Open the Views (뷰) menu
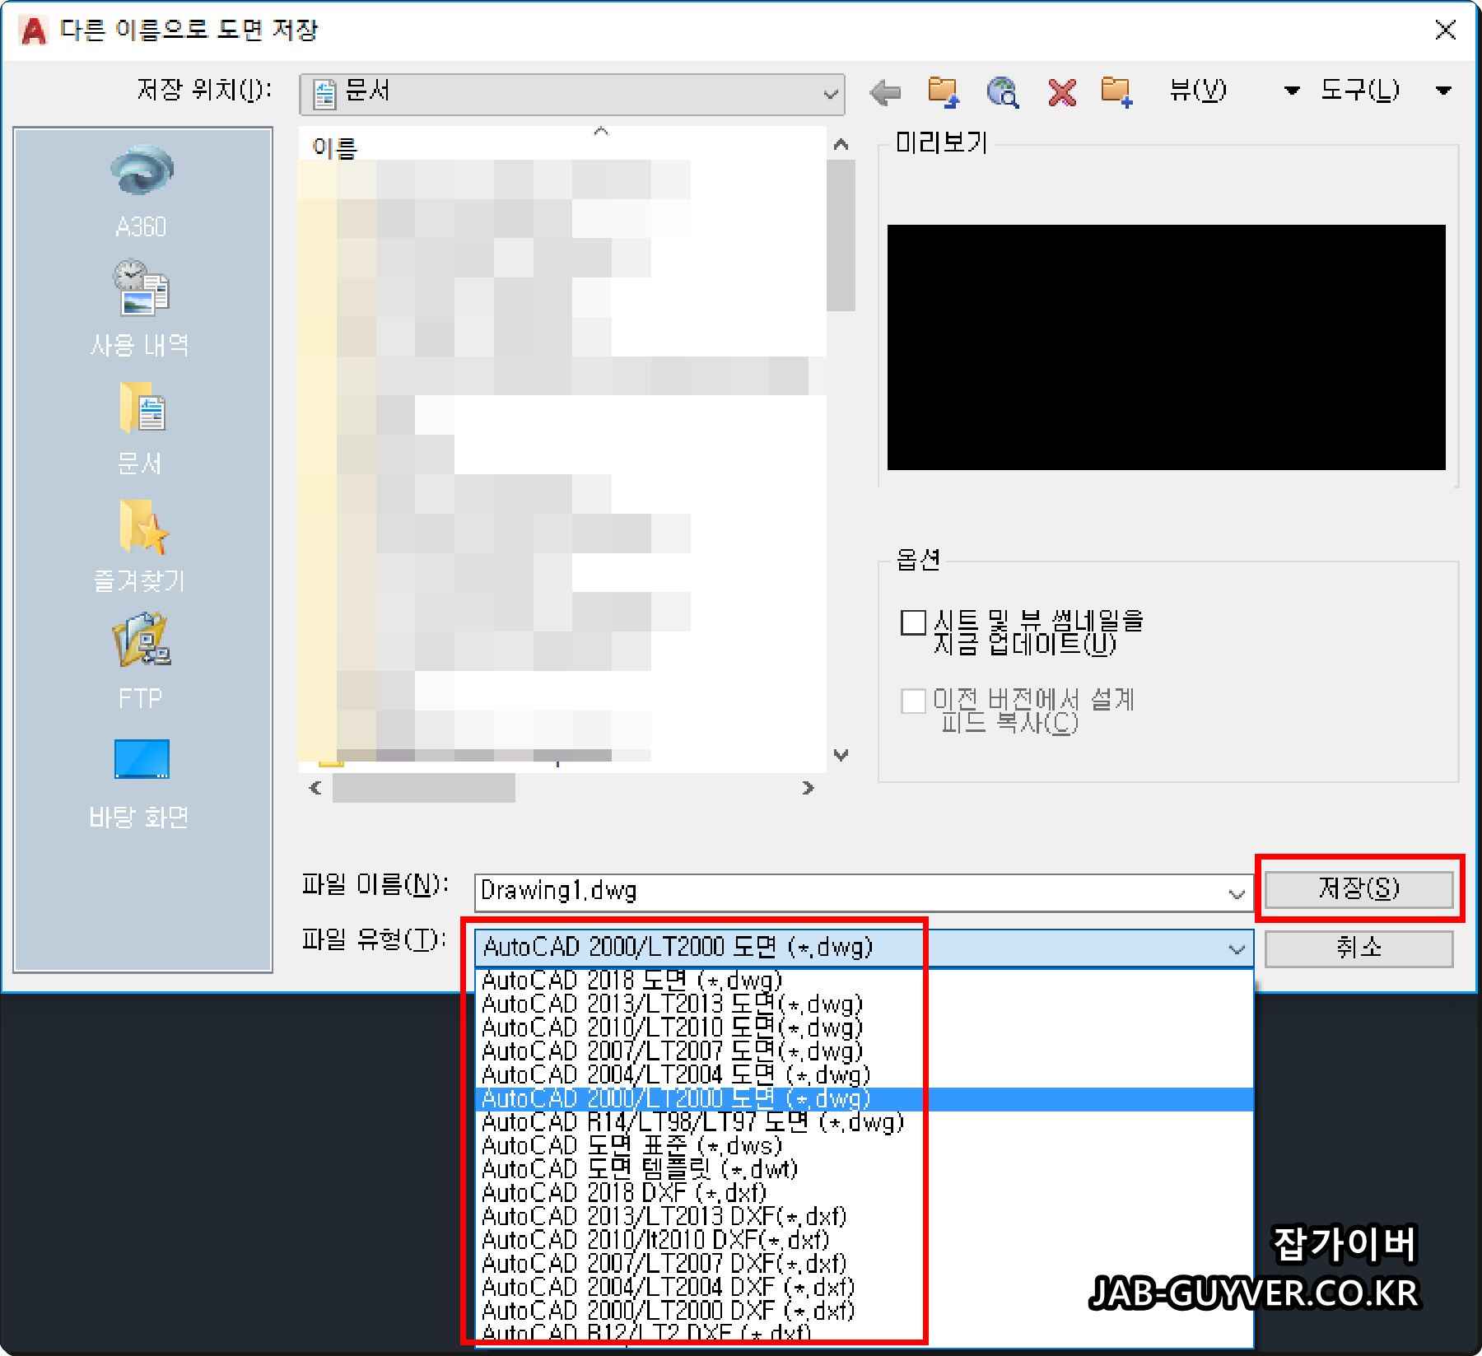The width and height of the screenshot is (1482, 1356). pos(1198,90)
